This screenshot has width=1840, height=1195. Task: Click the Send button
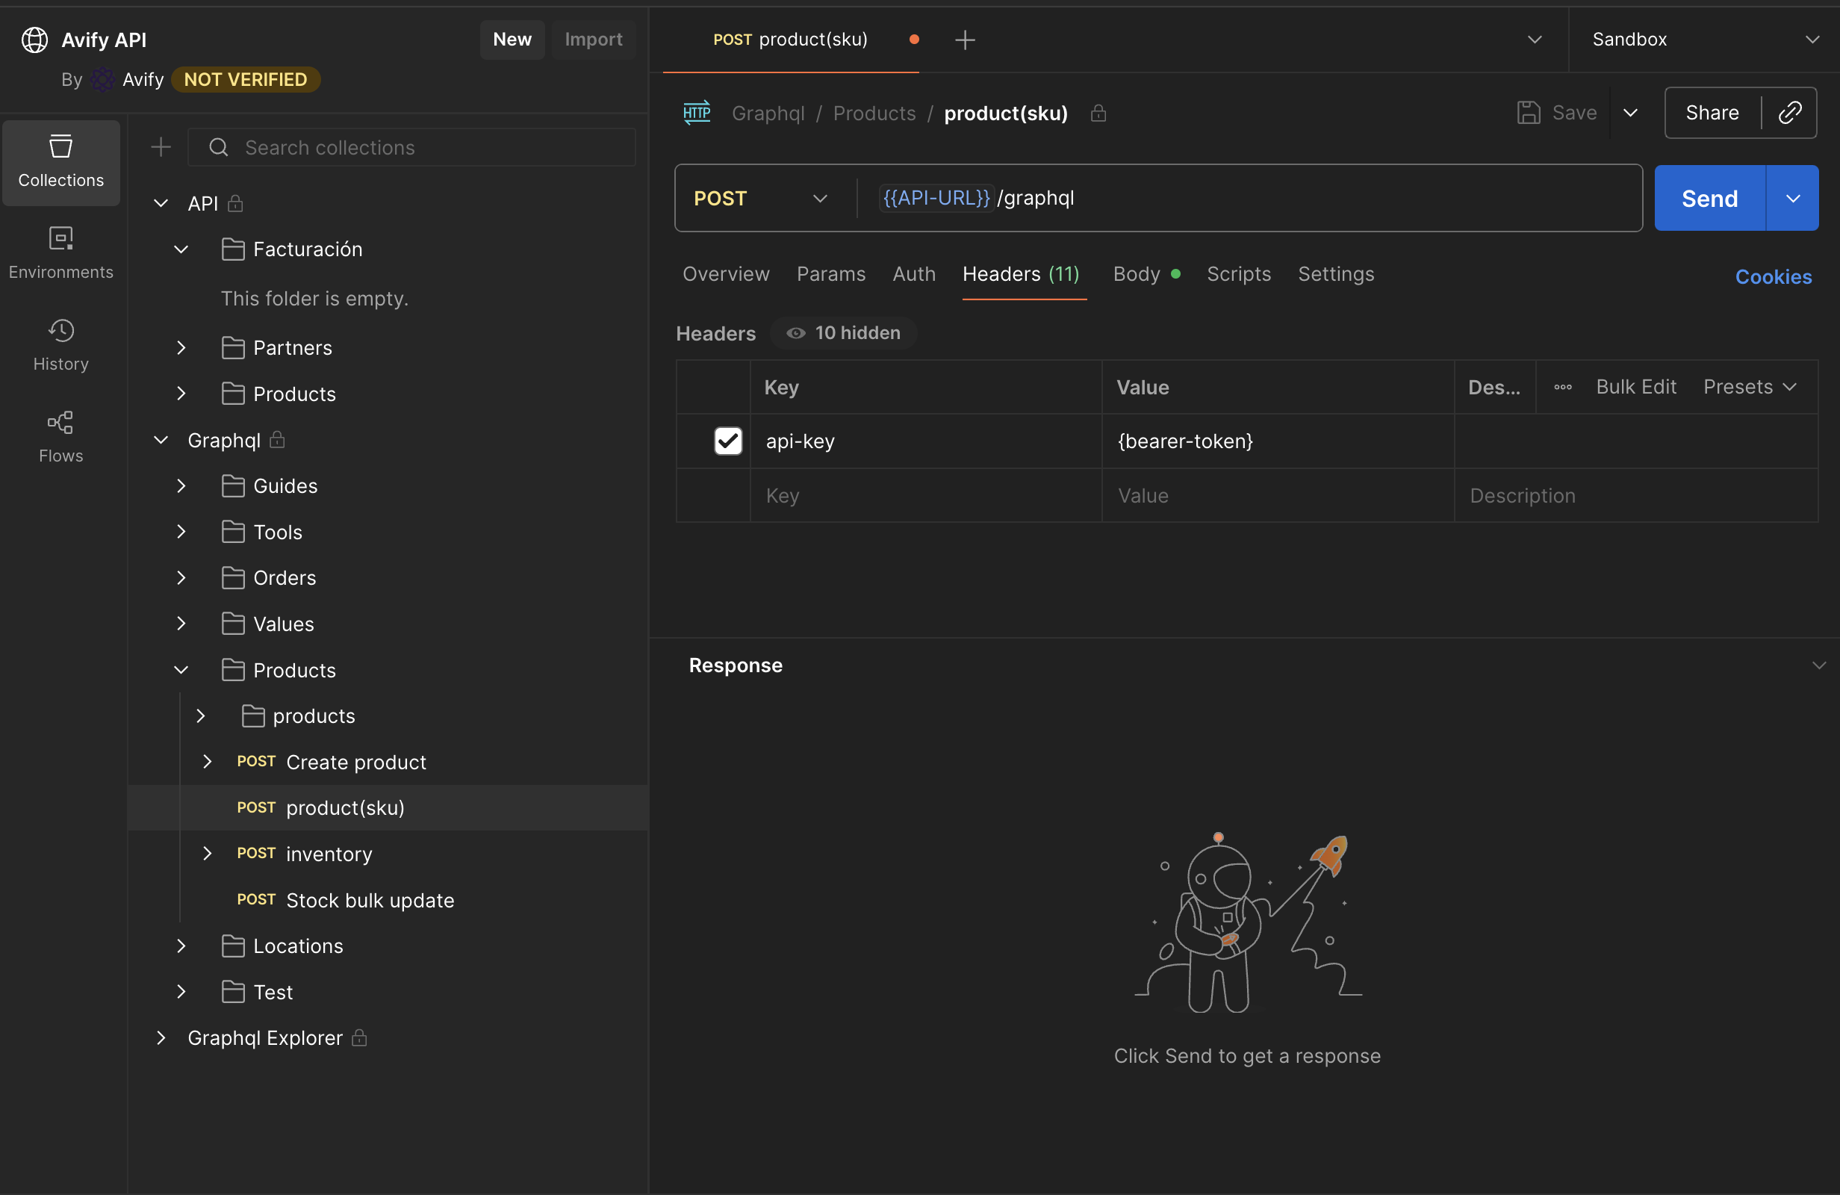(x=1708, y=198)
